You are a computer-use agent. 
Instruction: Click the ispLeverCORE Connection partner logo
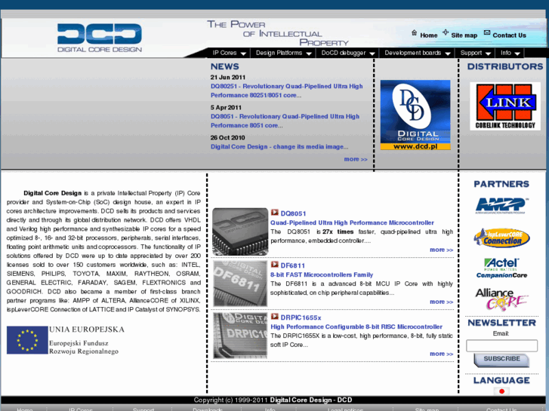501,238
